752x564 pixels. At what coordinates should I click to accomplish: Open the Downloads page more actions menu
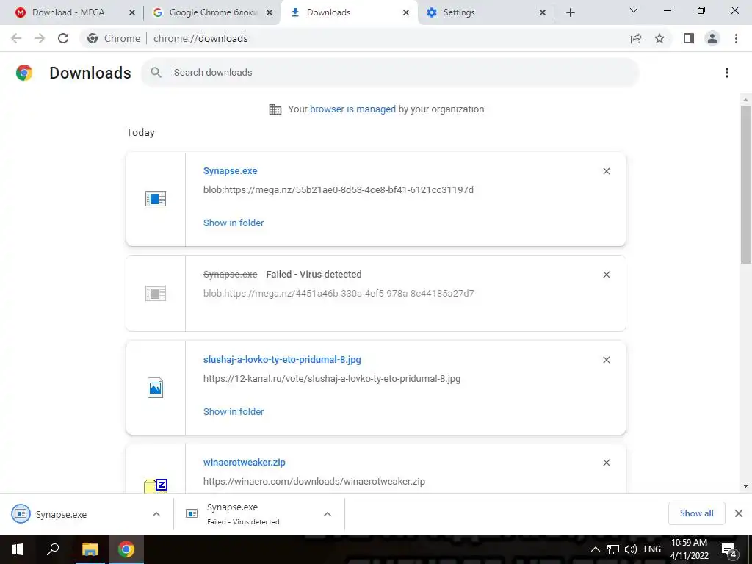click(727, 73)
